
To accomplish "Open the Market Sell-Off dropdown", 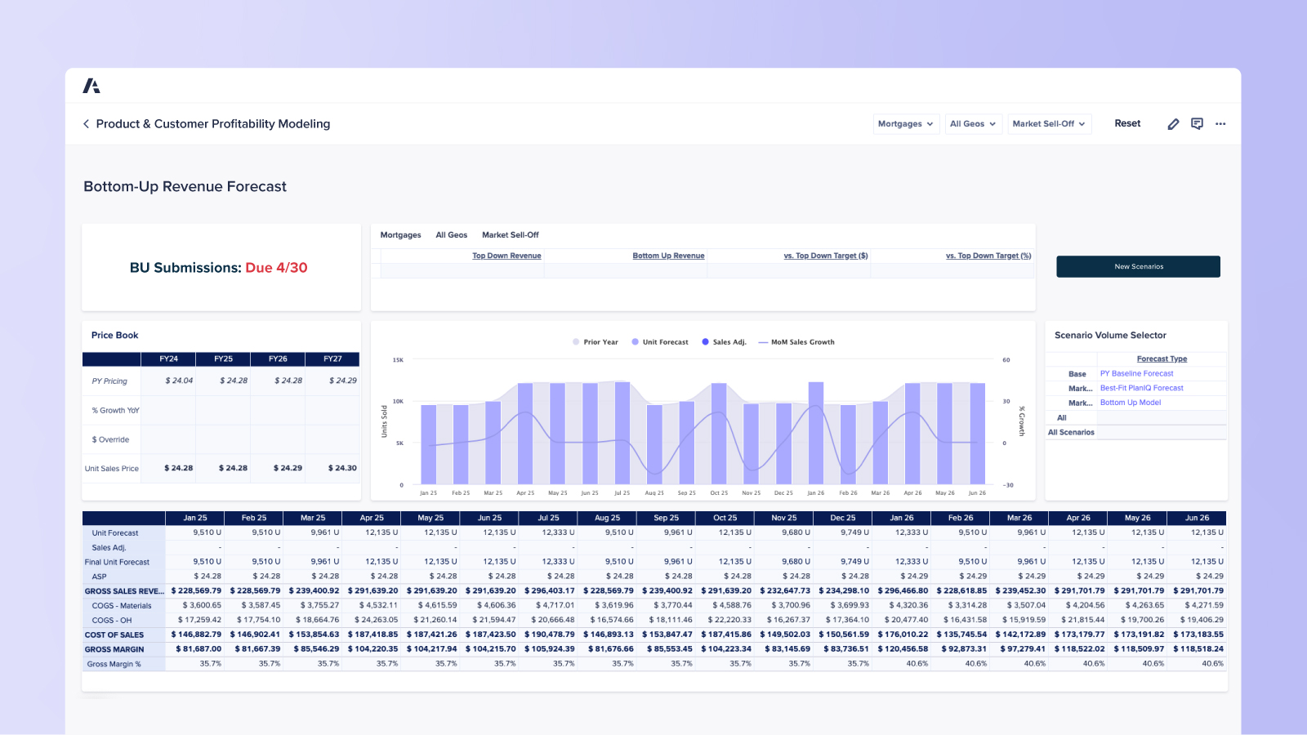I will tap(1050, 123).
